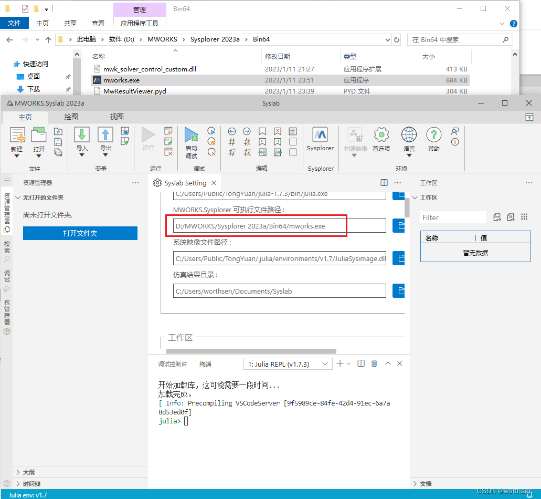
Task: Click browse folder button for 仿真结果目录
Action: click(x=399, y=291)
